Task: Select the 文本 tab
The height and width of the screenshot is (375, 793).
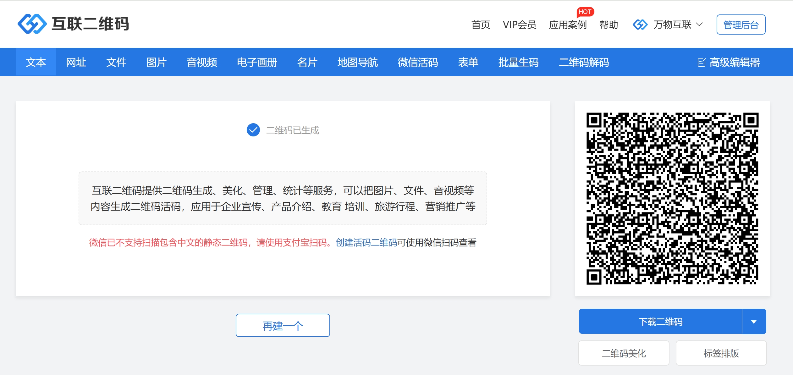Action: 36,62
